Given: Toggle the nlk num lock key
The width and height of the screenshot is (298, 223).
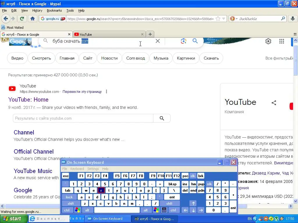Looking at the screenshot, I should click(209, 184).
